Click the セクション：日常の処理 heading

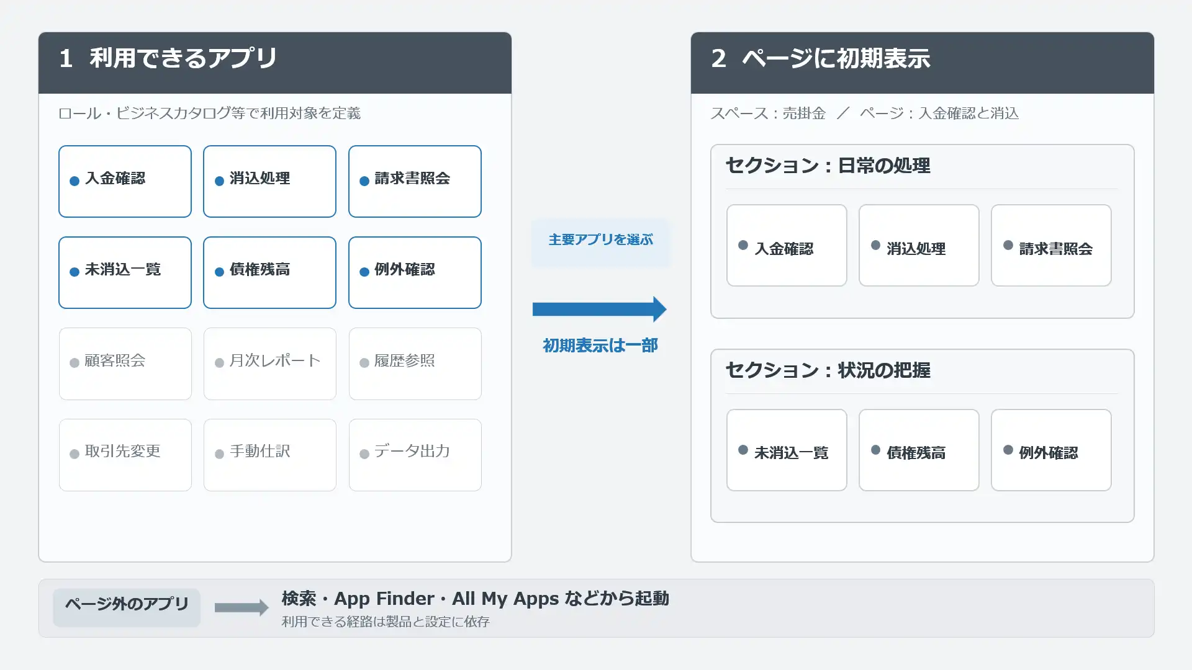click(x=828, y=166)
